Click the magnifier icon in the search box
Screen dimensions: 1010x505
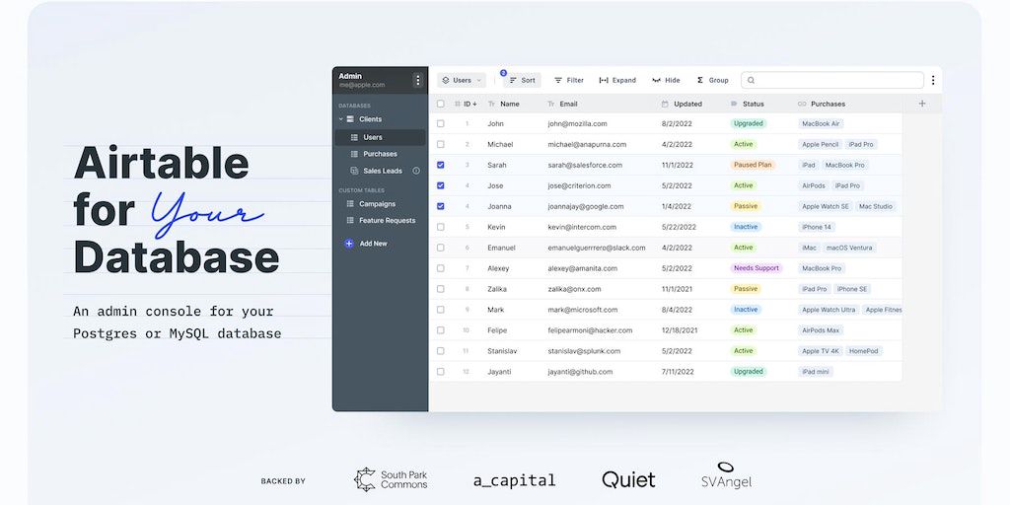751,81
